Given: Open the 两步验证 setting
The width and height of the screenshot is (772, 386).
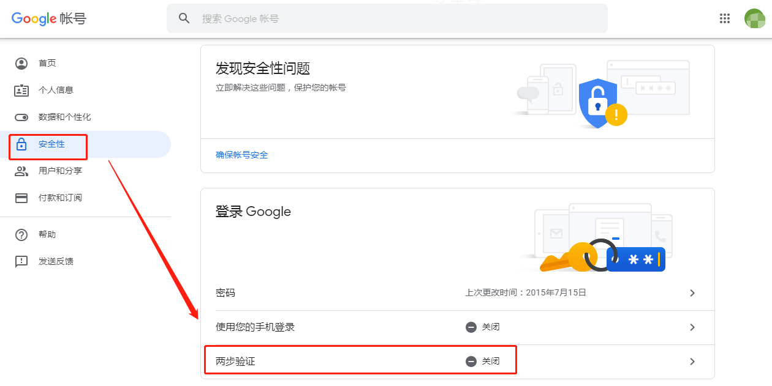Looking at the screenshot, I should coord(458,362).
